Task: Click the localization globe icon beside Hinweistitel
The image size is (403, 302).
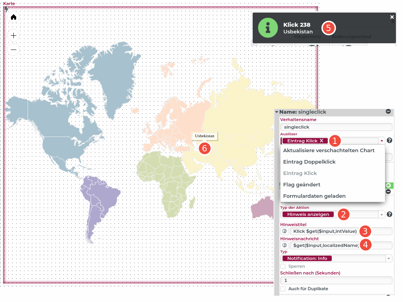Action: click(284, 231)
